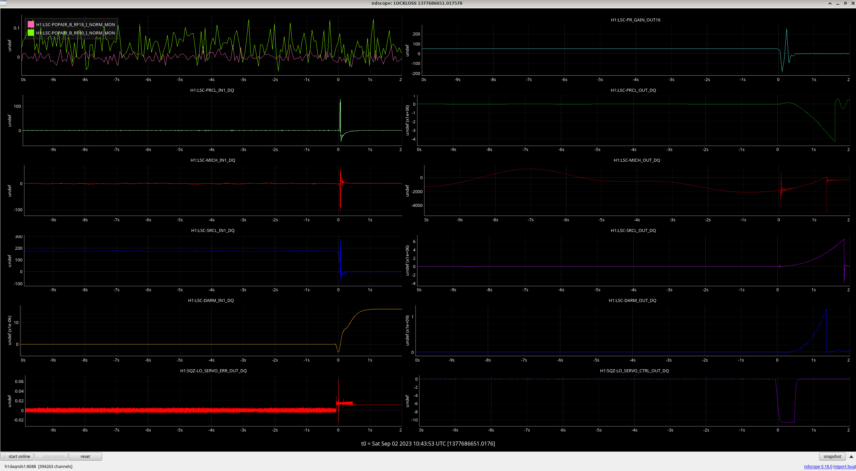Image resolution: width=856 pixels, height=471 pixels.
Task: Expand the panel with the triangle beside snapshot
Action: 851,456
